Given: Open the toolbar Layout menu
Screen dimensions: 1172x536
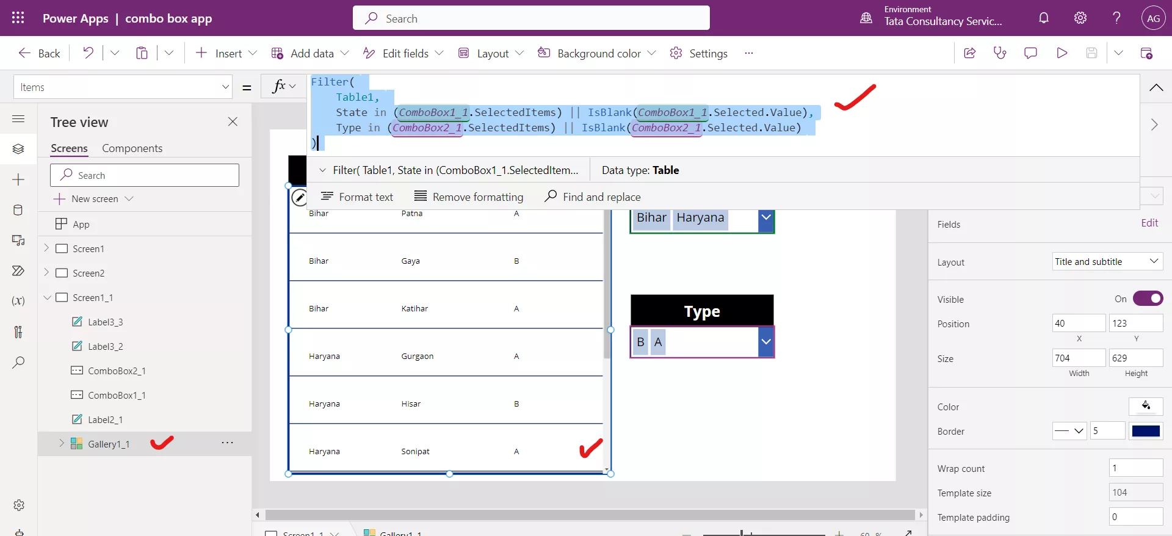Looking at the screenshot, I should coord(491,53).
